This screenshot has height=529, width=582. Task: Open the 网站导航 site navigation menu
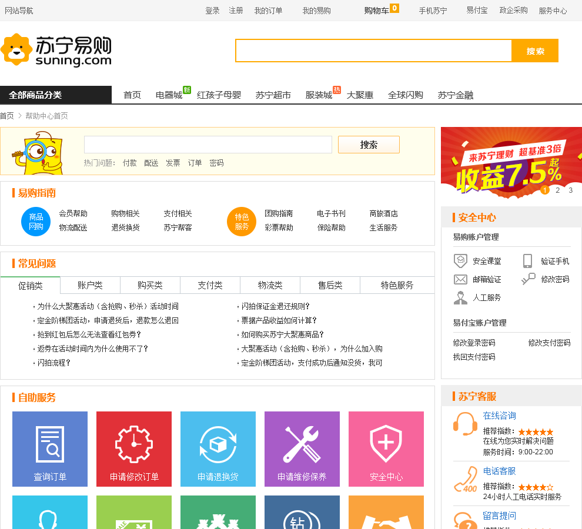click(19, 11)
